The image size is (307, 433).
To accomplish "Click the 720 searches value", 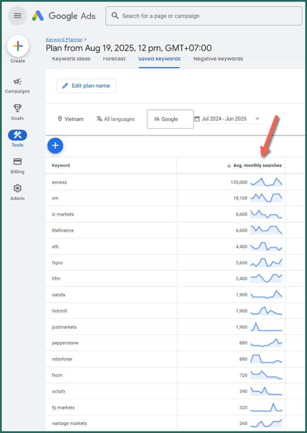I will tap(243, 375).
